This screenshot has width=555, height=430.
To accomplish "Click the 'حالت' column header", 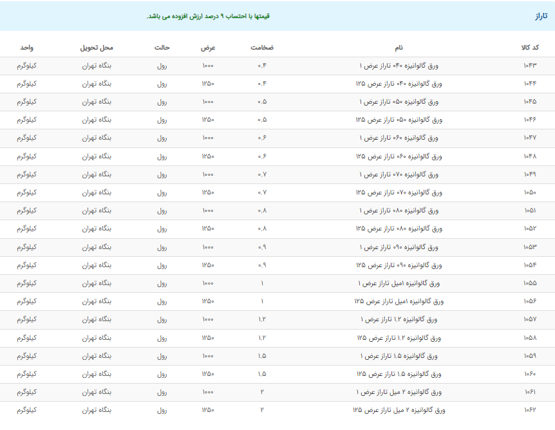I will point(162,48).
